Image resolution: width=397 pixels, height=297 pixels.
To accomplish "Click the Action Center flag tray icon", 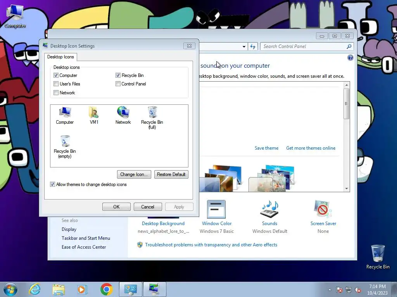I will (x=339, y=290).
